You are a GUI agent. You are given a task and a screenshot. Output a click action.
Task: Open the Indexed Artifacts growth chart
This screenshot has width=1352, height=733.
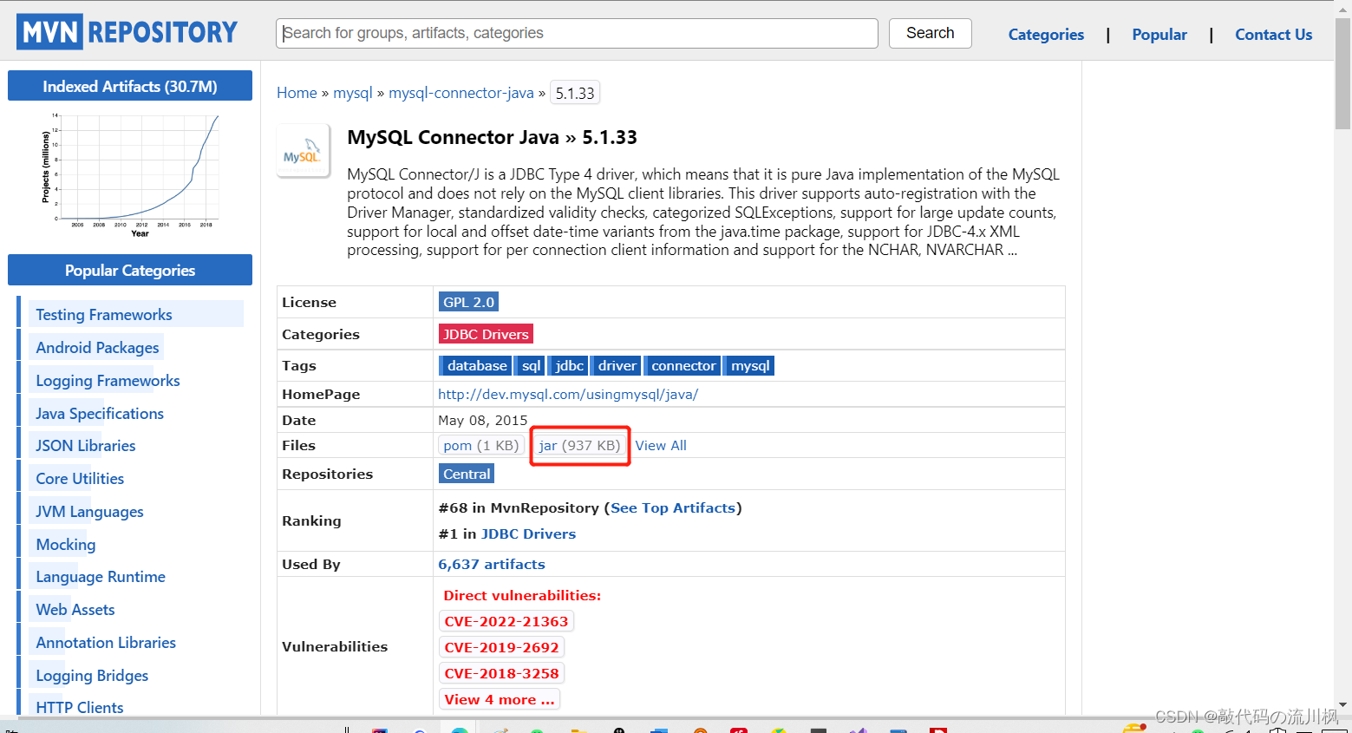click(x=130, y=173)
